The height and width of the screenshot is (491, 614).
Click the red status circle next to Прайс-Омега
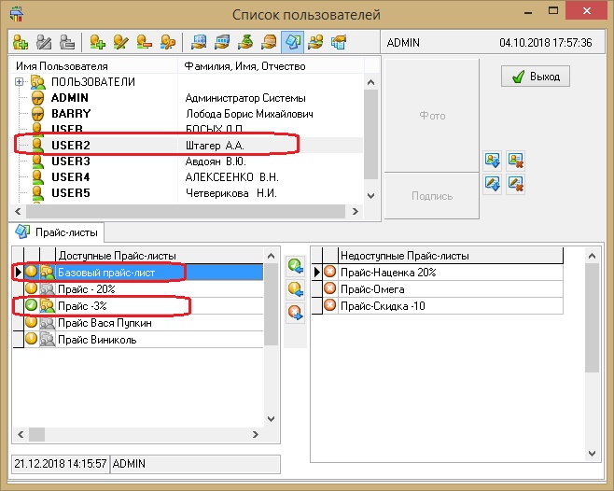329,288
